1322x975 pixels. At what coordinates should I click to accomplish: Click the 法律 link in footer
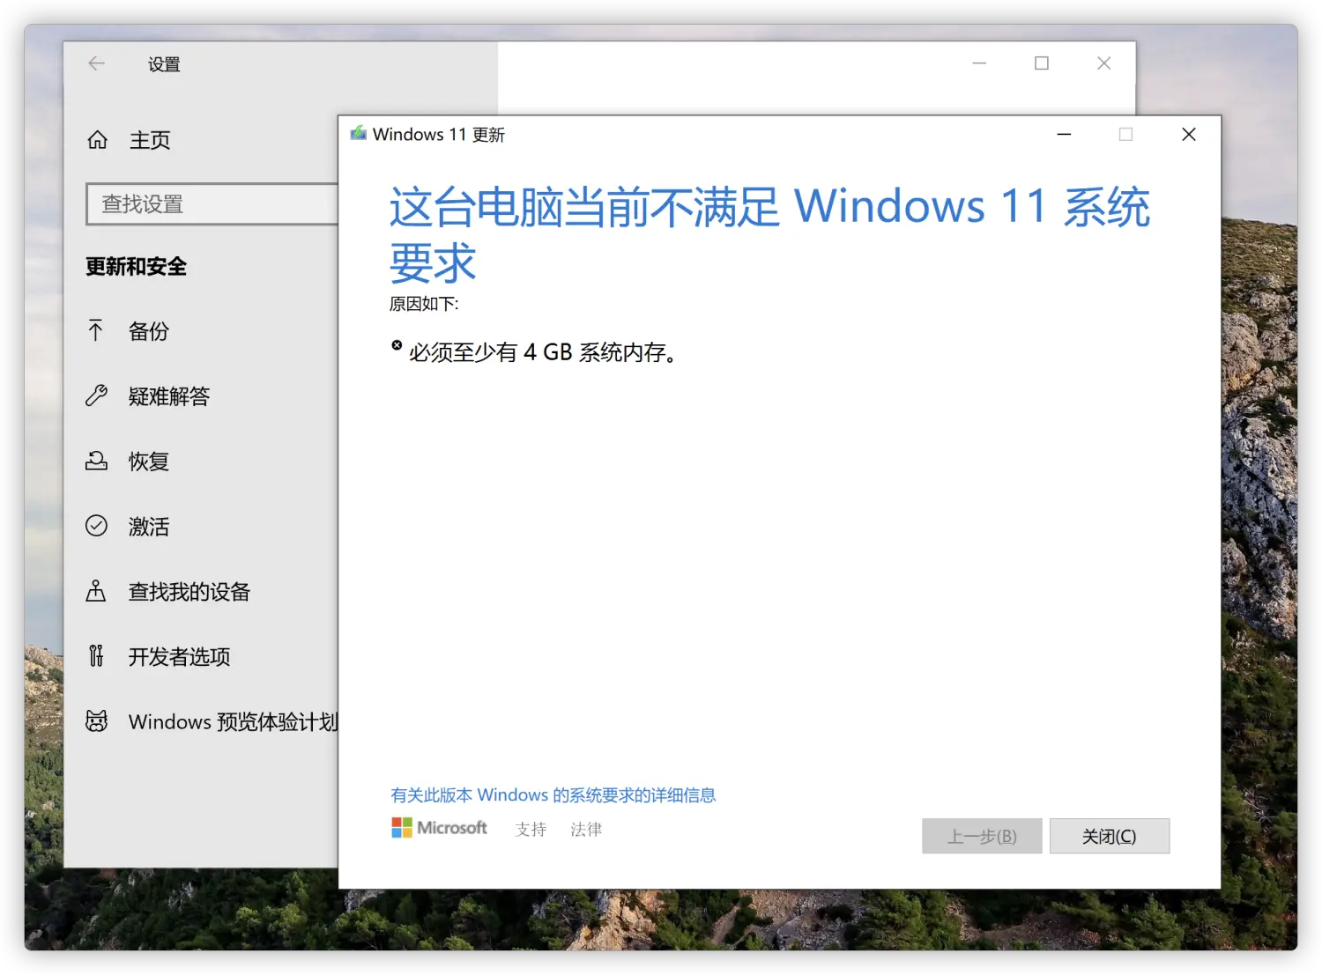click(x=586, y=829)
